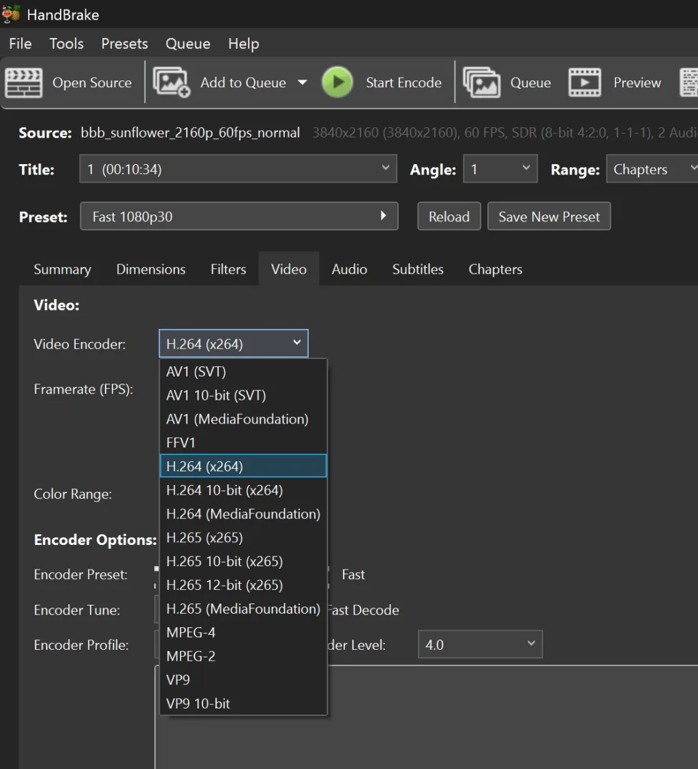The height and width of the screenshot is (769, 698).
Task: Expand the Range Chapters dropdown
Action: [x=652, y=169]
